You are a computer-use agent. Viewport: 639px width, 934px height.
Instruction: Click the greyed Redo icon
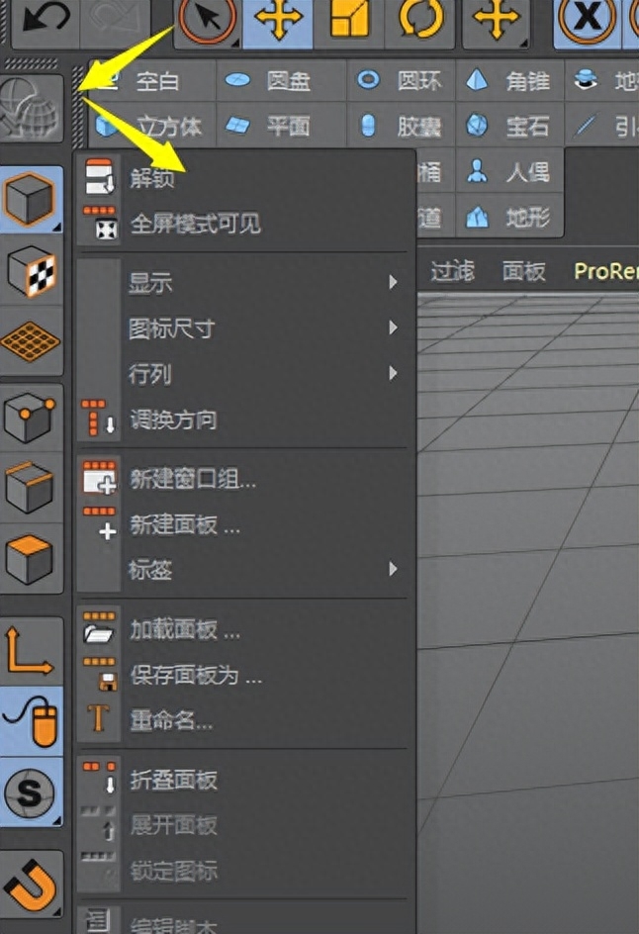click(116, 19)
